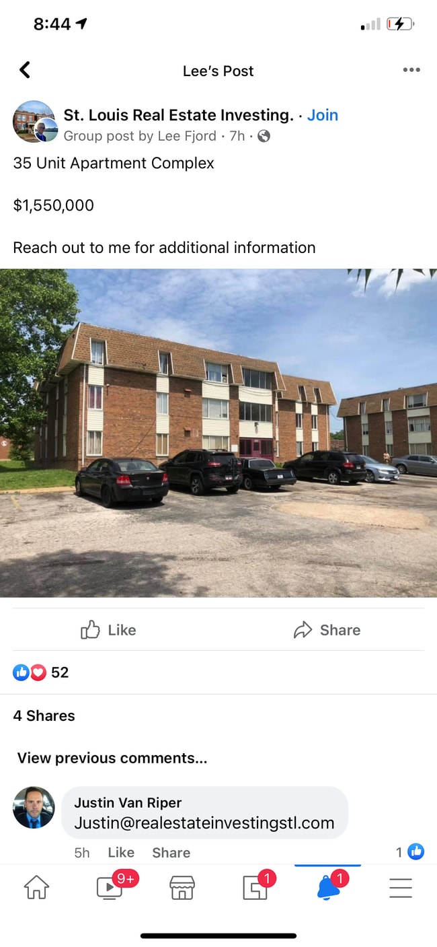The image size is (437, 947).
Task: Open the St. Louis Real Estate Investing group name
Action: [179, 115]
